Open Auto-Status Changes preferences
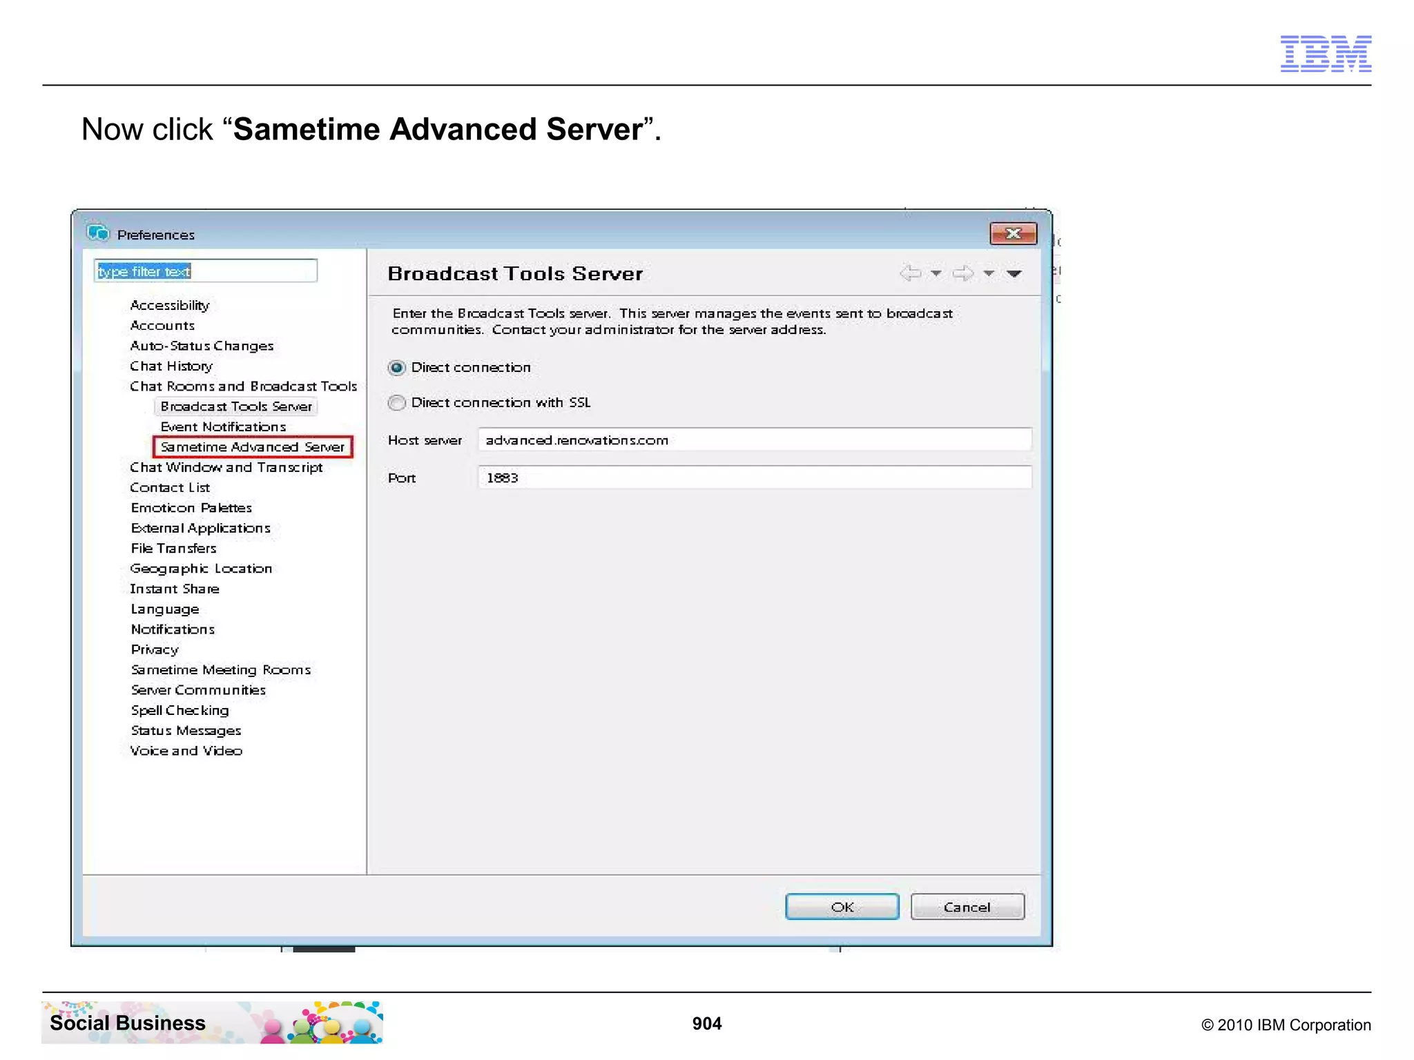Viewport: 1414px width, 1060px height. click(202, 346)
